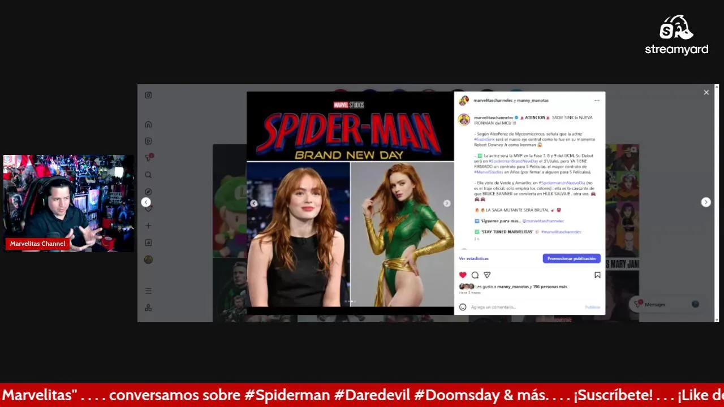Share the post with paper plane icon
724x407 pixels.
[487, 275]
